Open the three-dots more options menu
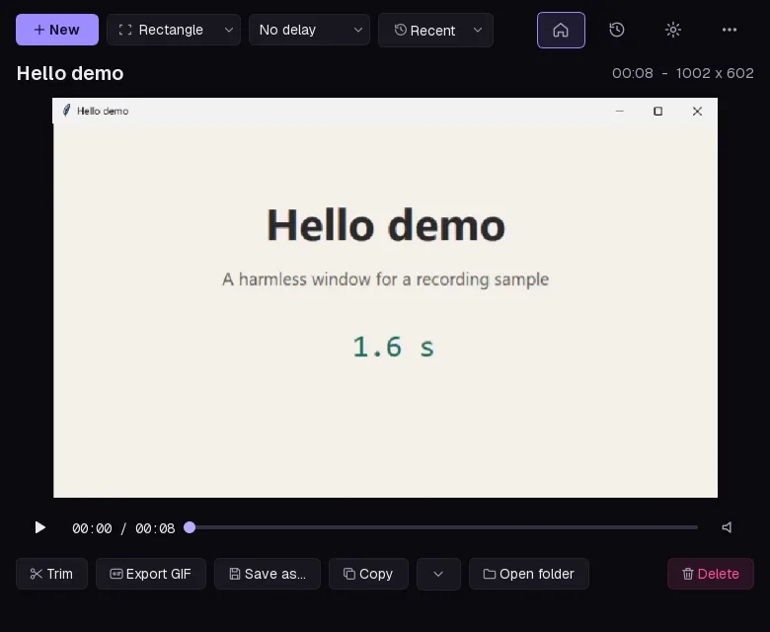Viewport: 770px width, 632px height. click(x=730, y=30)
